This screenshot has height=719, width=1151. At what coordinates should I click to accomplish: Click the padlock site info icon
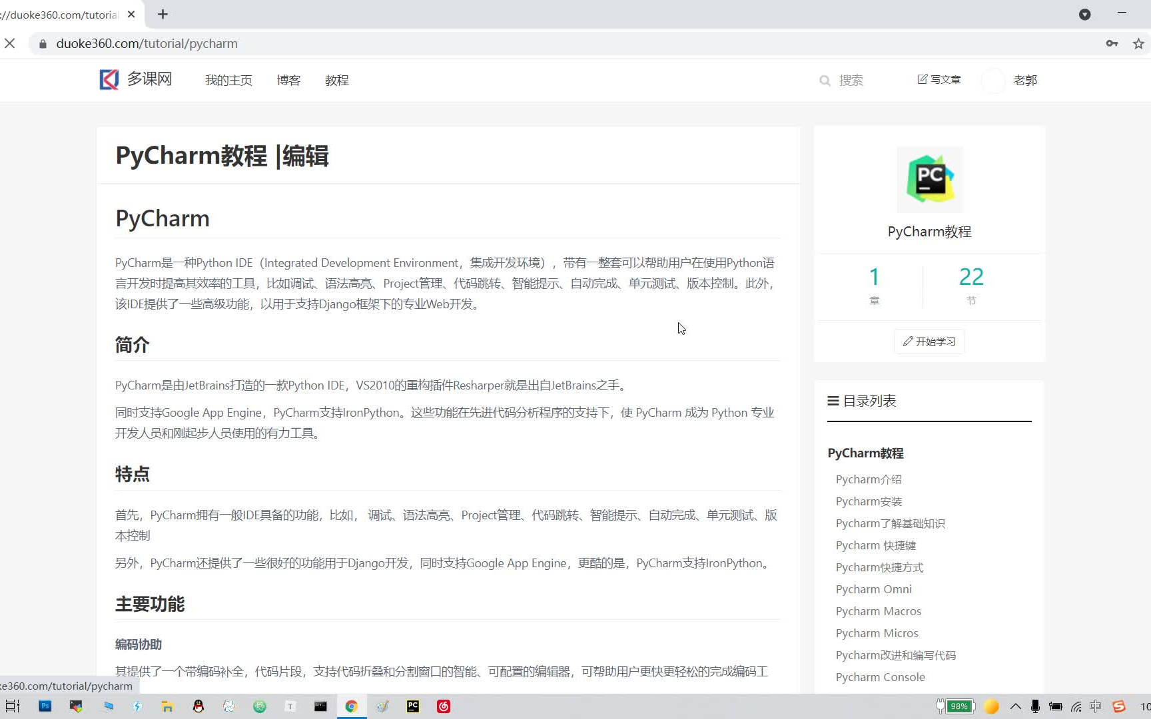[x=43, y=44]
